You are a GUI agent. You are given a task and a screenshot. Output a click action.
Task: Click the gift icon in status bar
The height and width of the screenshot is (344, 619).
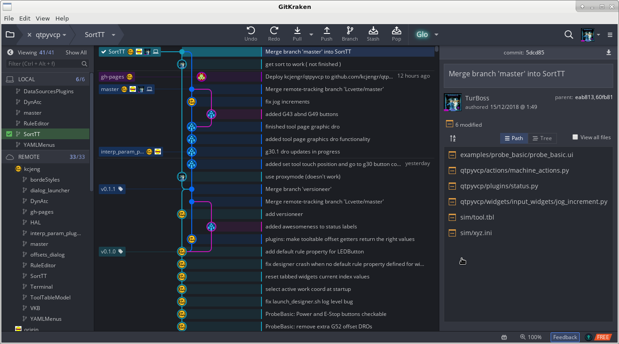504,337
